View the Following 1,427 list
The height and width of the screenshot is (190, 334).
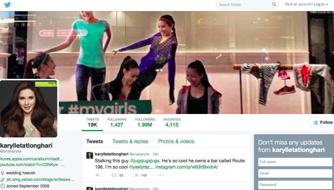pos(117,123)
